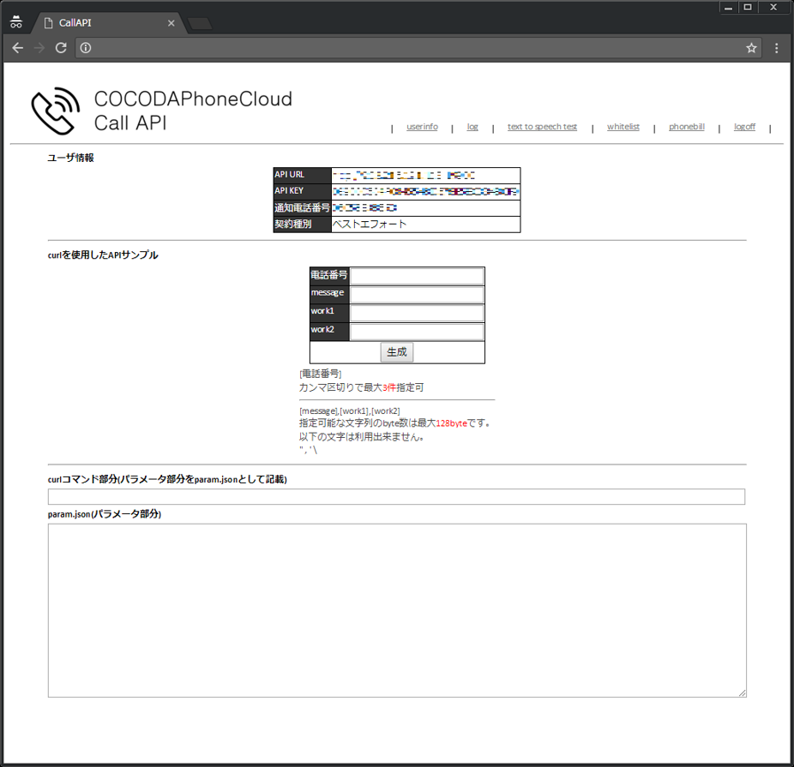
Task: Click the 生成 button
Action: click(396, 352)
